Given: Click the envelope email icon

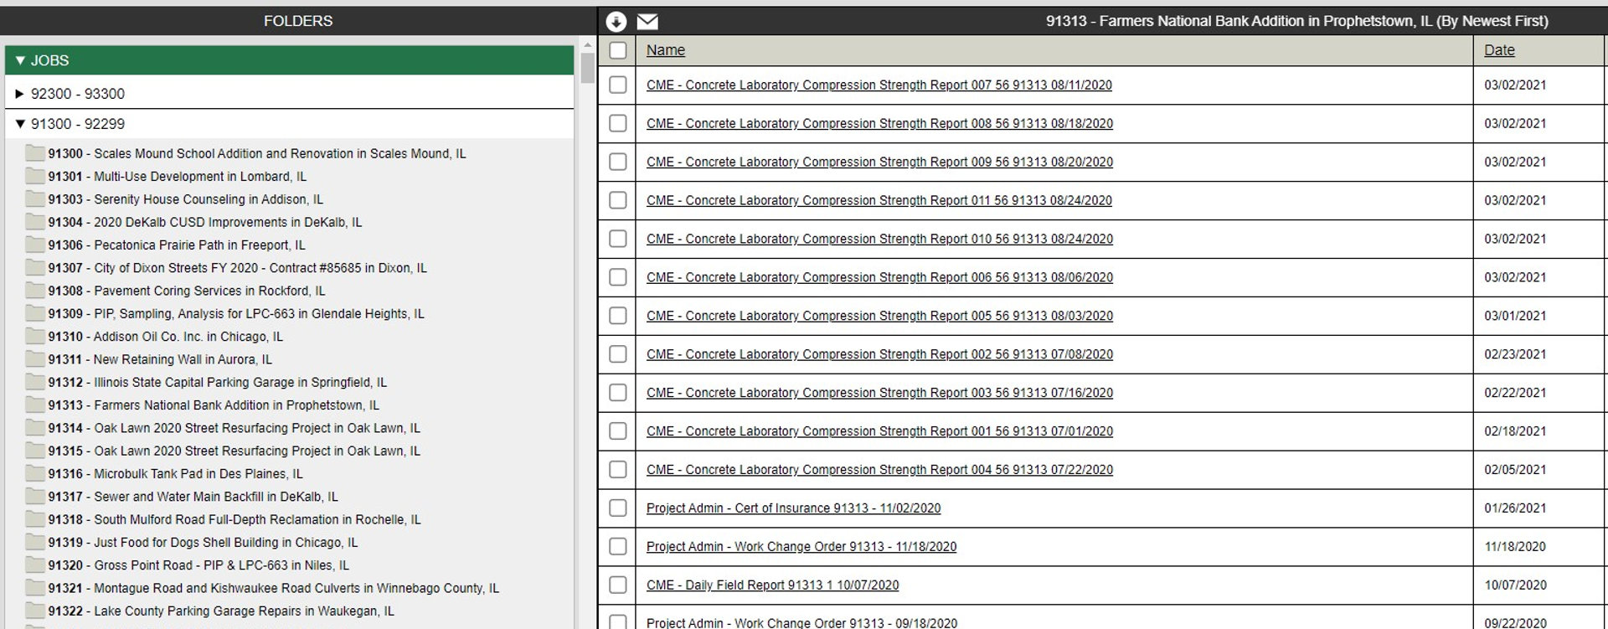Looking at the screenshot, I should 647,22.
